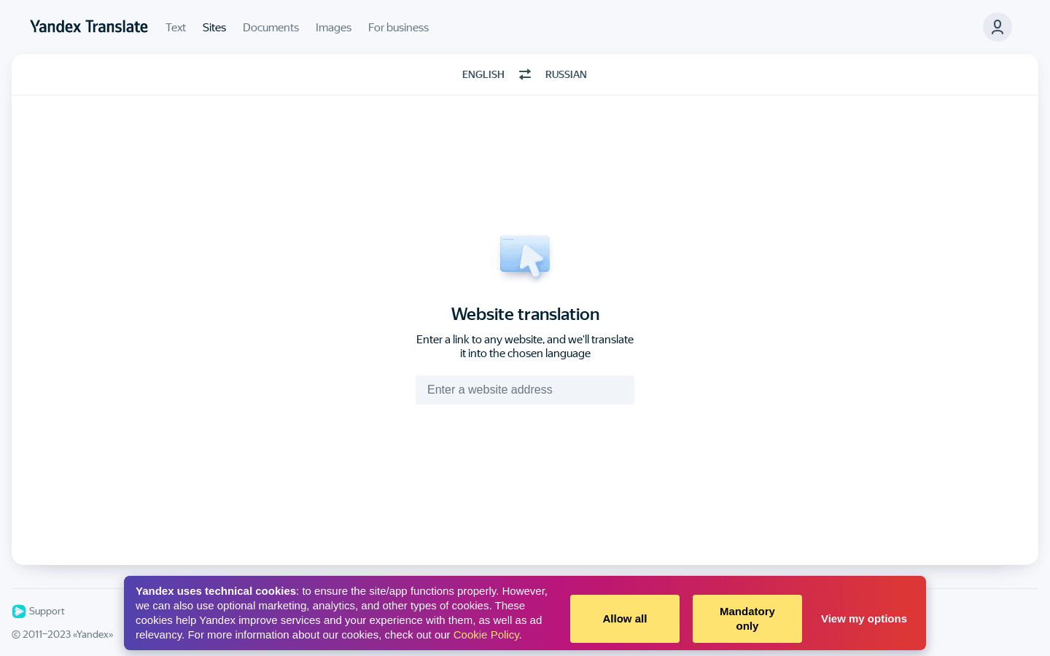1050x656 pixels.
Task: Click the Yandex Translate logo
Action: 88,26
